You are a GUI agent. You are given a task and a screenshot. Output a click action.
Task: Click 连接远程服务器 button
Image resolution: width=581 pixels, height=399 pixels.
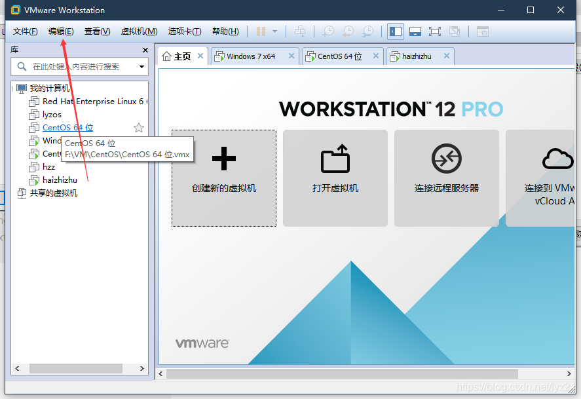[x=447, y=178]
